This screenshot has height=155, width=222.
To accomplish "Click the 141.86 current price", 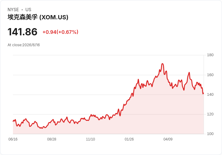I will (x=22, y=32).
